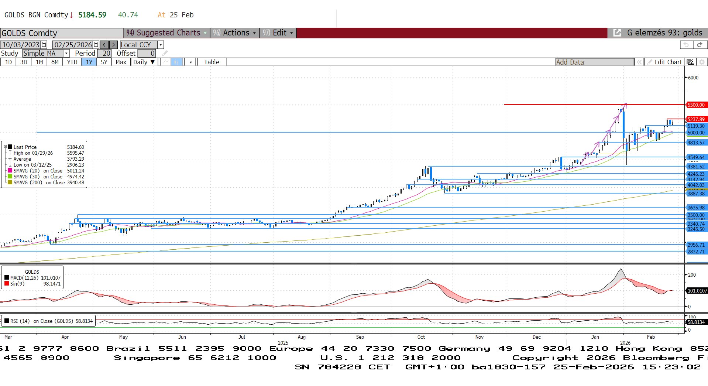
Task: Expand the Simple MA study dropdown
Action: [66, 54]
